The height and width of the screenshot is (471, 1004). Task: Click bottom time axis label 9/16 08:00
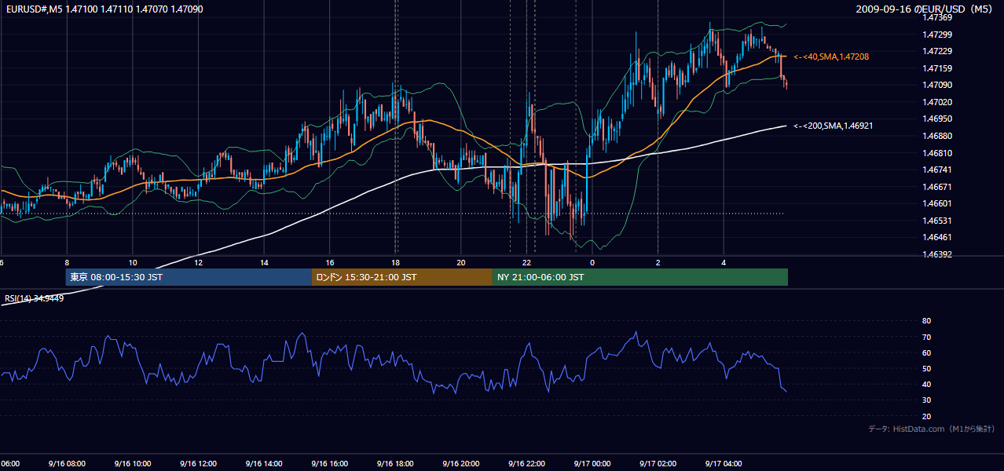(66, 463)
